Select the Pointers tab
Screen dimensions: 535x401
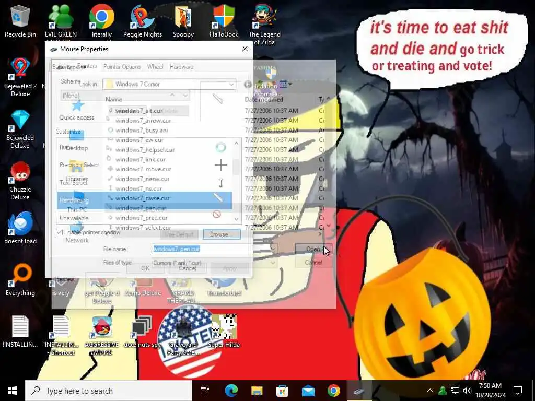[87, 66]
